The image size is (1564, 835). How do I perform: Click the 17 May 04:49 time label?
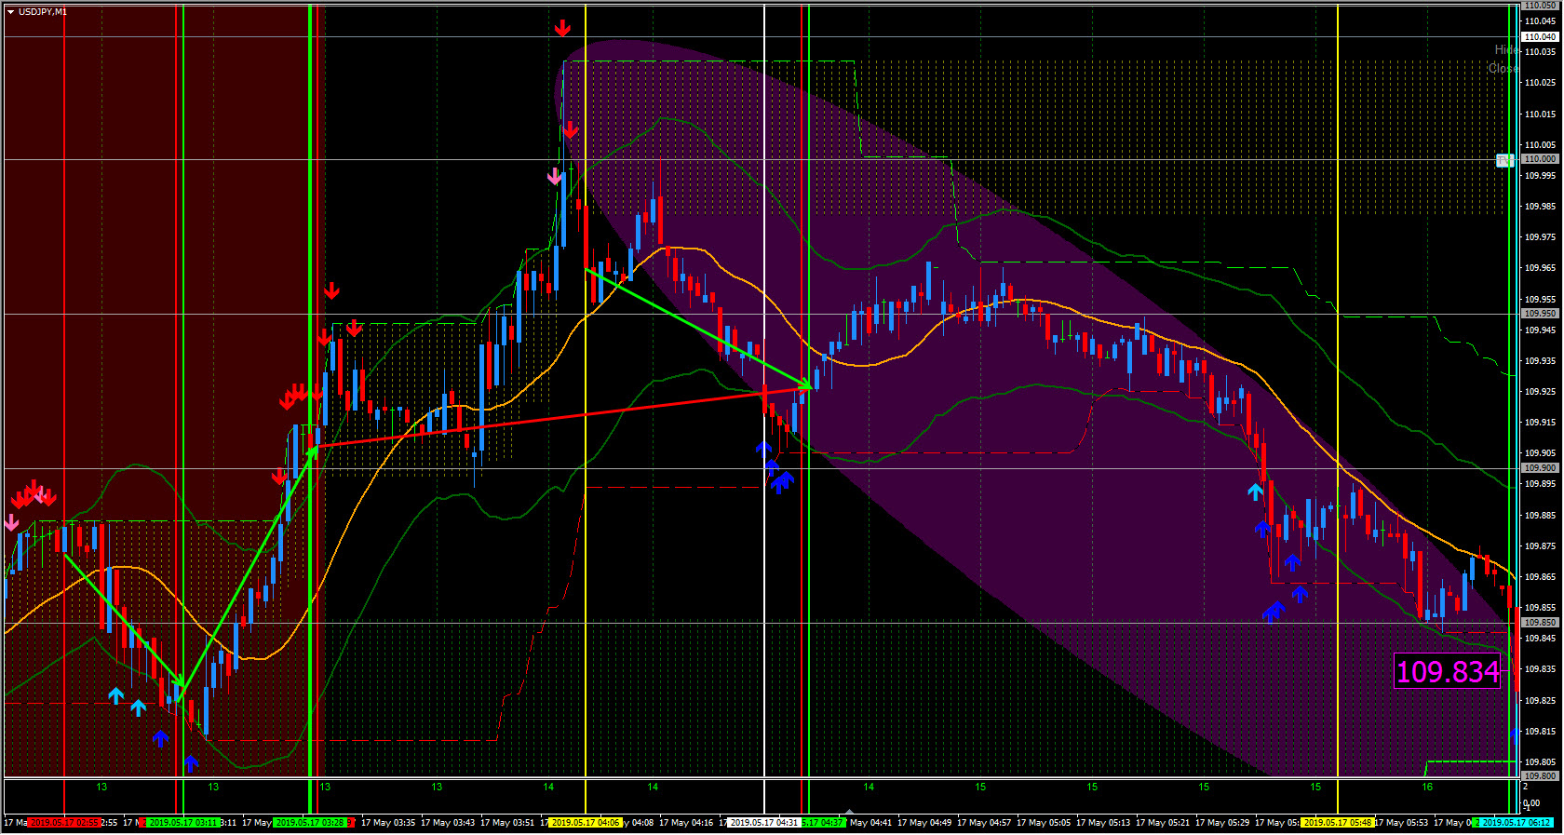point(924,823)
